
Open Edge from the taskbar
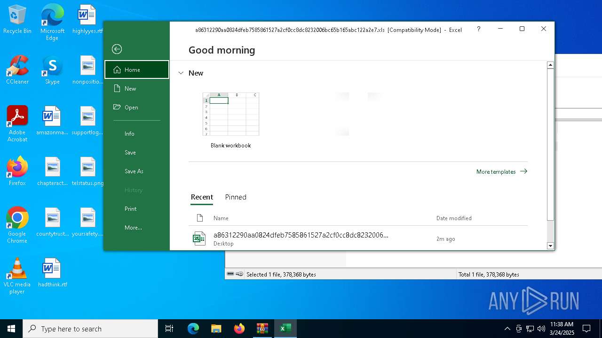point(193,329)
